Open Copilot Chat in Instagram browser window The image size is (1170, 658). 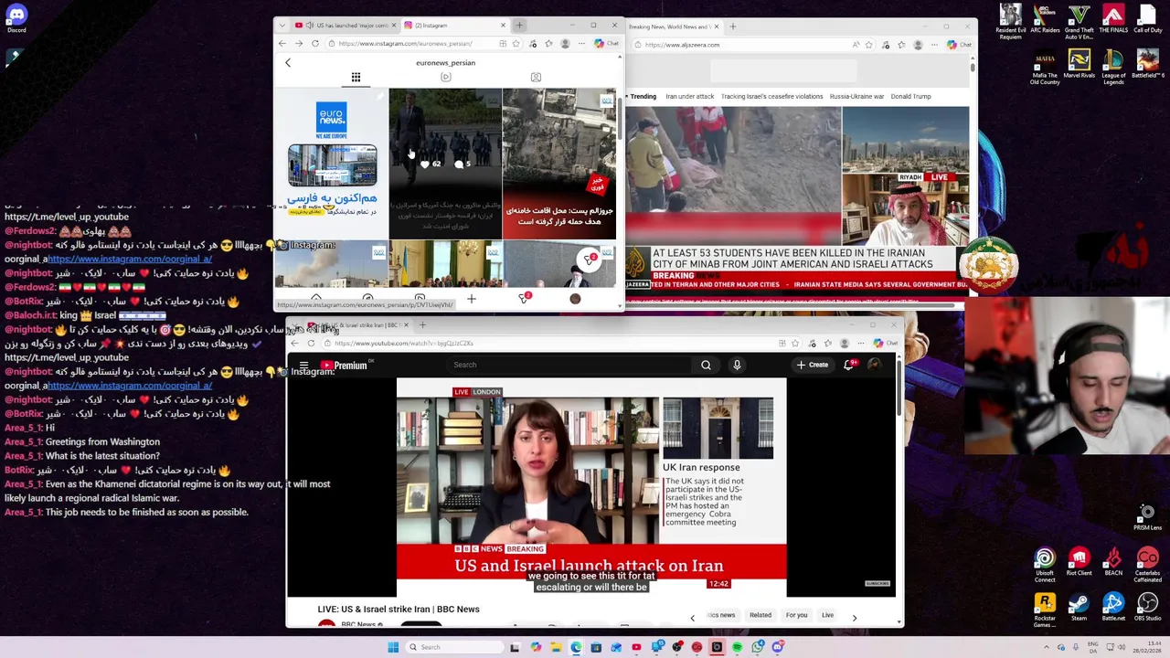[x=607, y=44]
